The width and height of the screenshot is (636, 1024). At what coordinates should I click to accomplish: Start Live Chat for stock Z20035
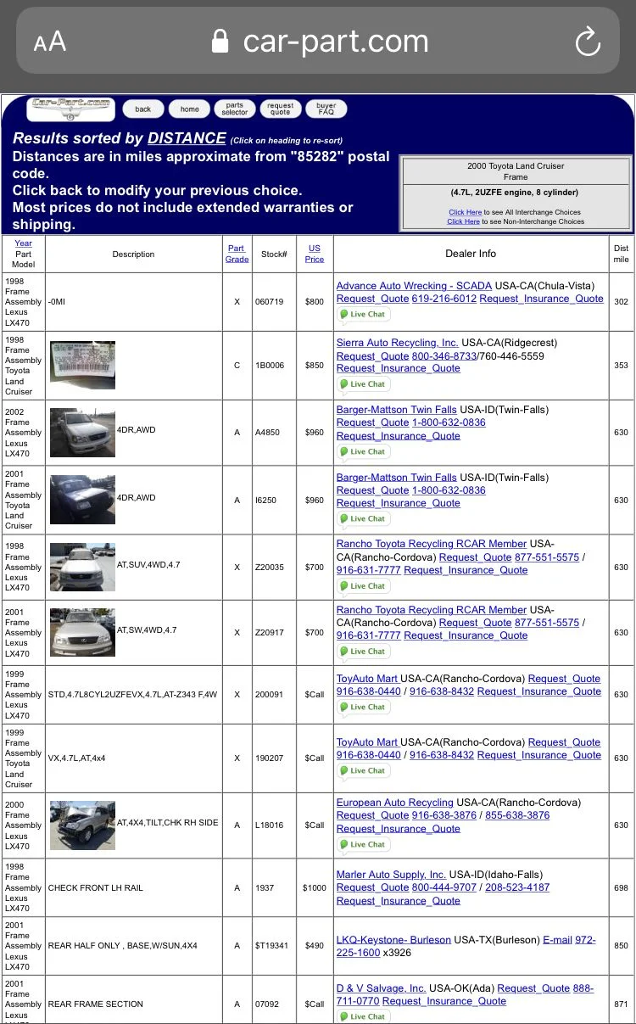(x=363, y=585)
